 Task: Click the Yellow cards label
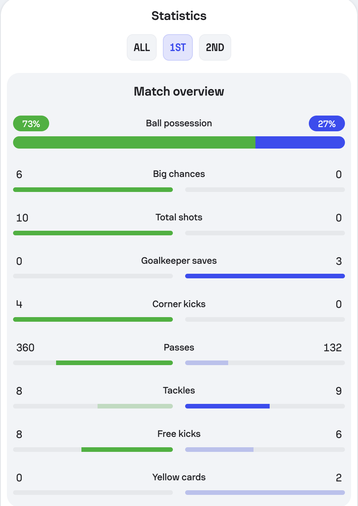point(179,477)
